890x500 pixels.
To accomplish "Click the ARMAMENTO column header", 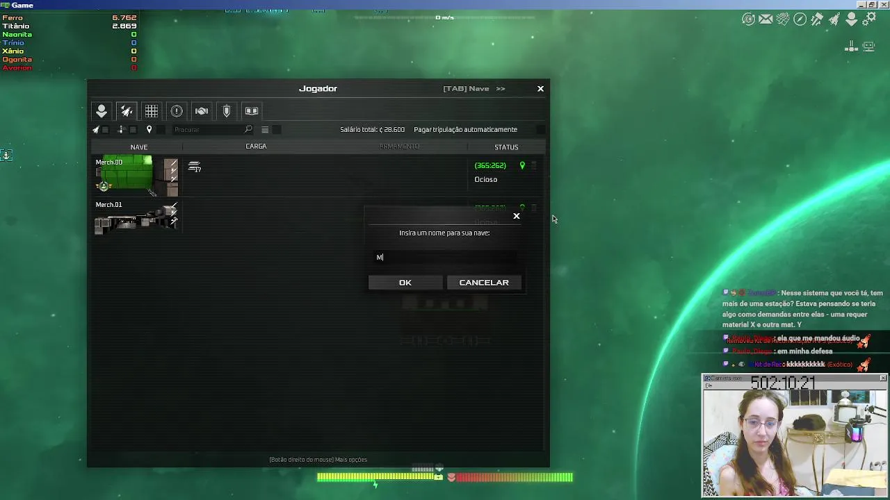I will pyautogui.click(x=399, y=147).
